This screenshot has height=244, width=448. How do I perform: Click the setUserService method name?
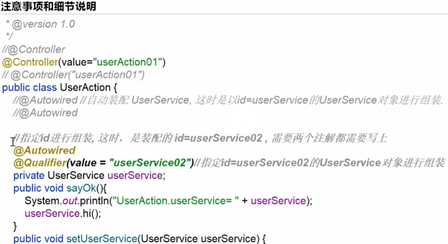102,239
